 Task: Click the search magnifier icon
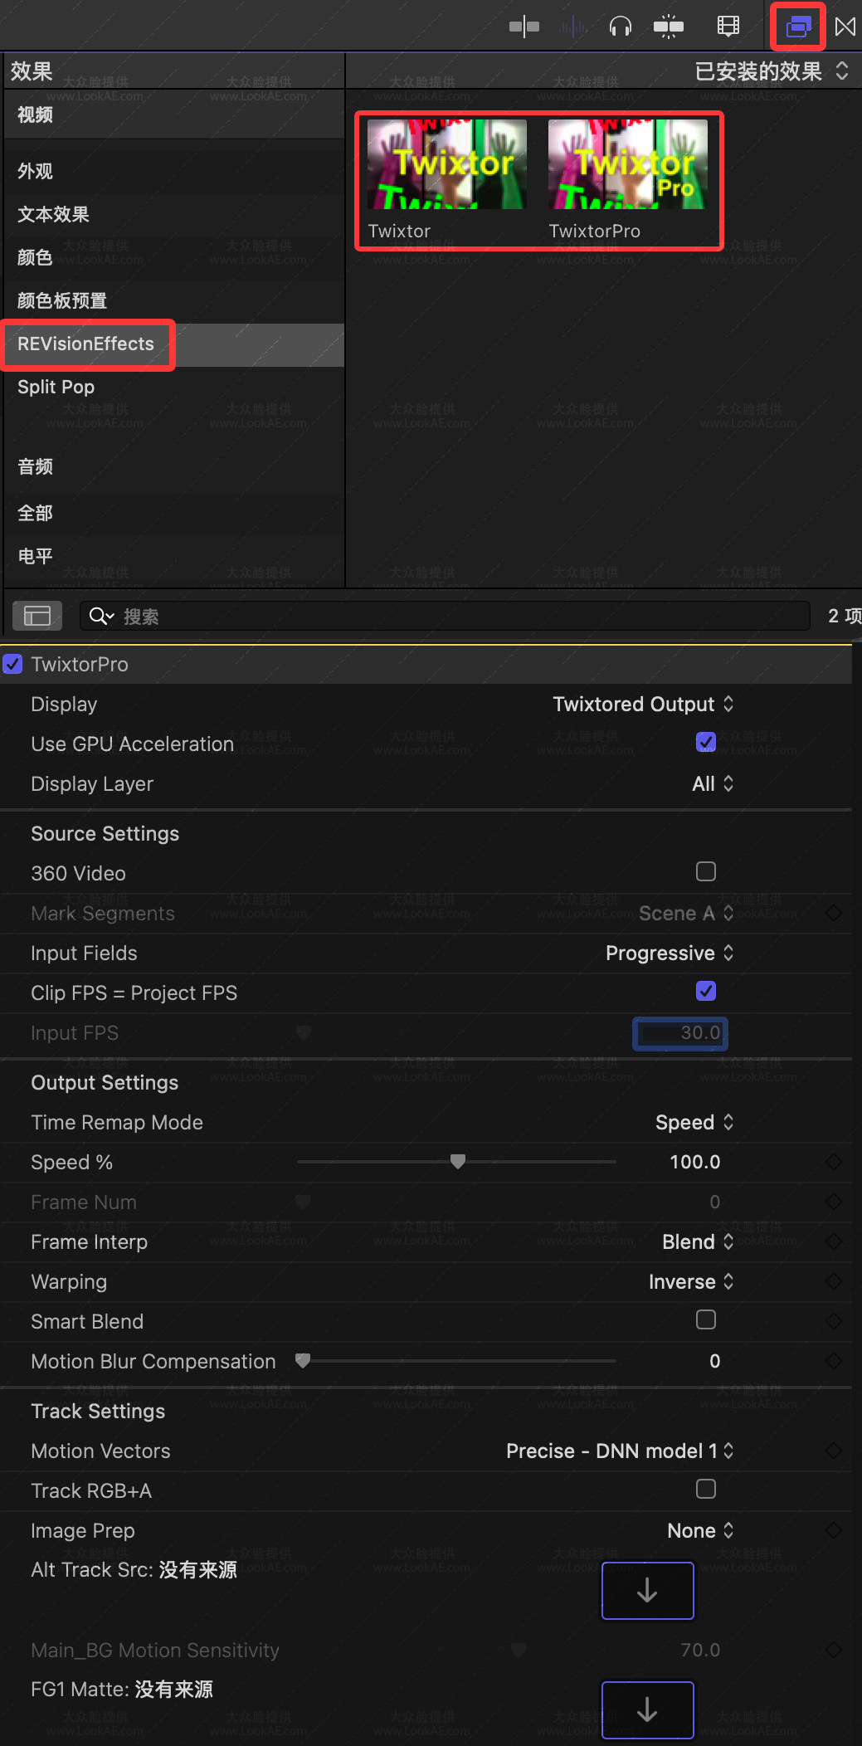[101, 616]
